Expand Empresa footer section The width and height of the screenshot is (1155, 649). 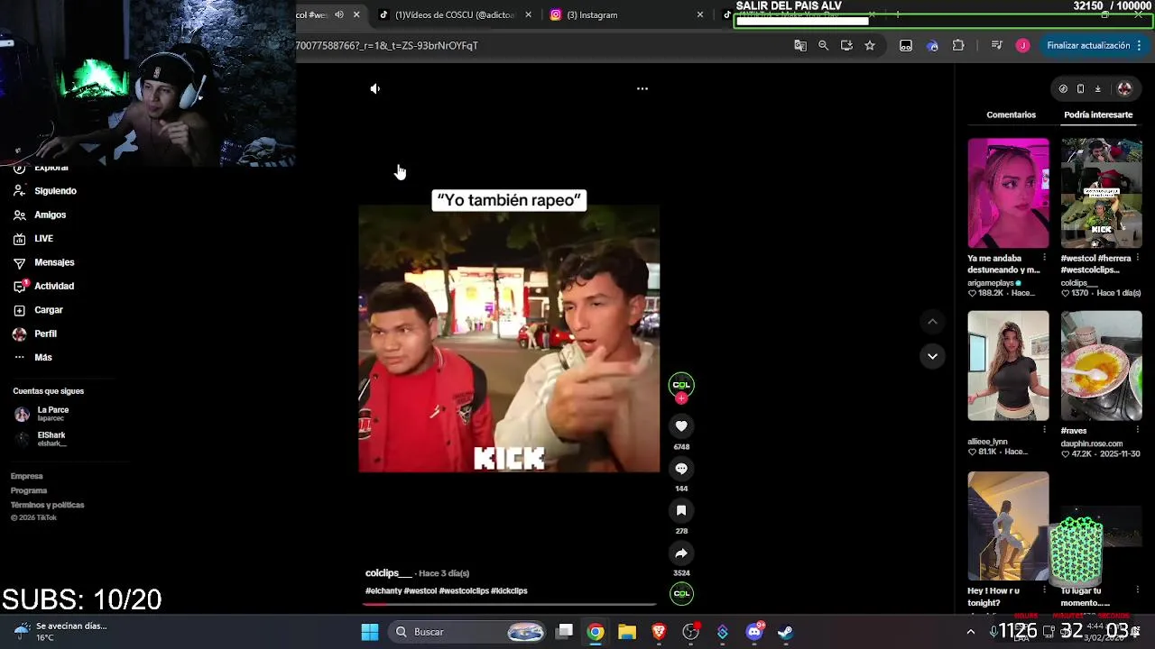[27, 476]
